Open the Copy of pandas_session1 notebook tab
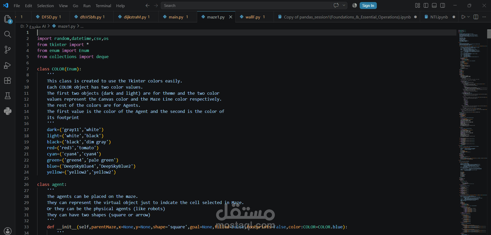The image size is (491, 235). (x=347, y=17)
